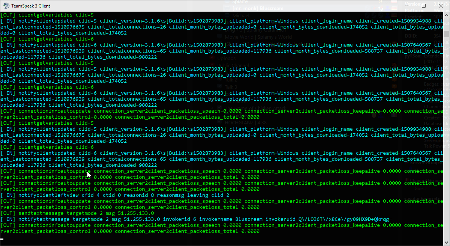
Task: Click the blinking console cursor prompt
Action: tap(2, 239)
